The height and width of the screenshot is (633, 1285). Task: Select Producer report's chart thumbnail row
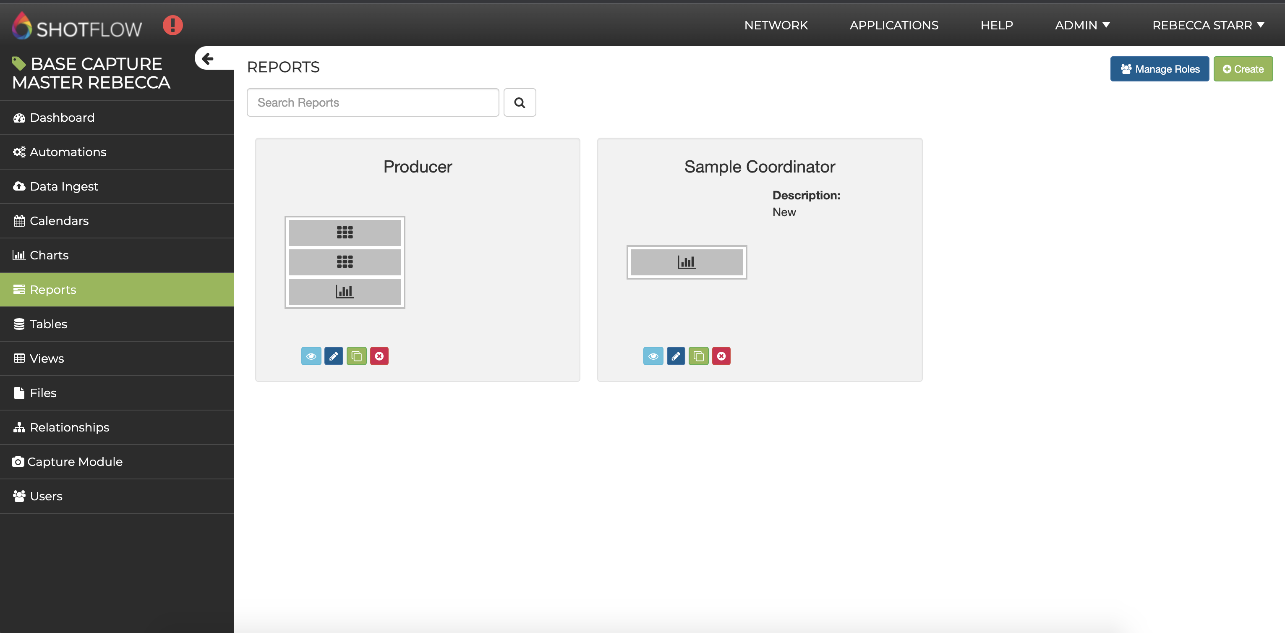point(345,291)
